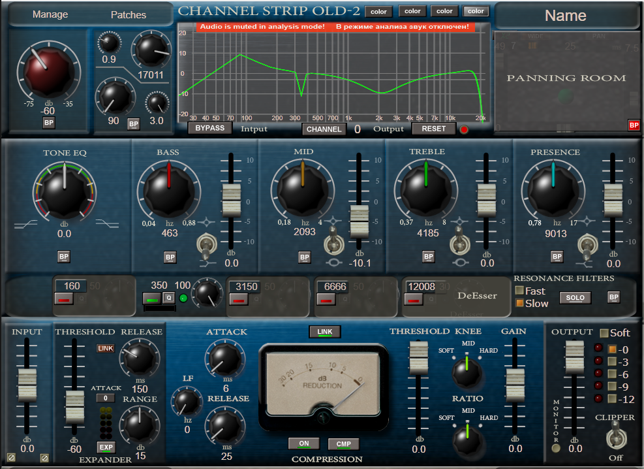The height and width of the screenshot is (469, 644).
Task: Toggle the BP button next to the 90 knob
Action: pyautogui.click(x=134, y=123)
